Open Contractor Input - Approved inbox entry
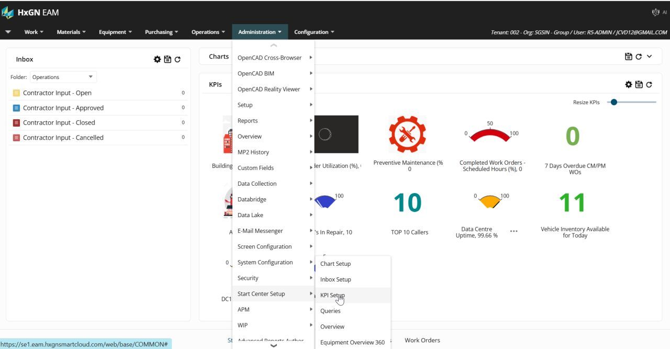The image size is (670, 349). 63,108
